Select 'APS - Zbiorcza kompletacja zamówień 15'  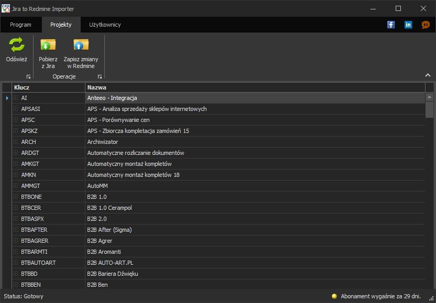tap(255, 130)
